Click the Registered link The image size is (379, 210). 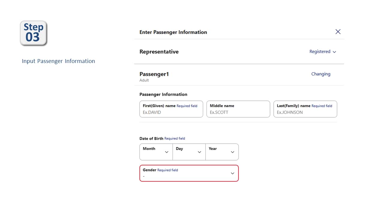click(320, 52)
